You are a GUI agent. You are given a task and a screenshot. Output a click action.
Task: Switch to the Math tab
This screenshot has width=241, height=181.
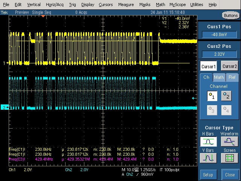219,77
